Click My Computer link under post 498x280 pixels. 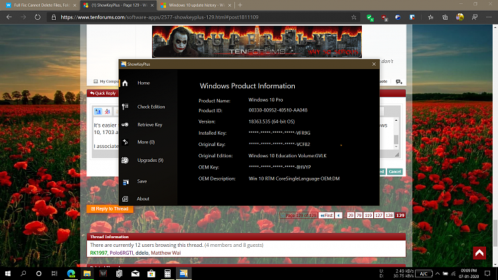106,82
